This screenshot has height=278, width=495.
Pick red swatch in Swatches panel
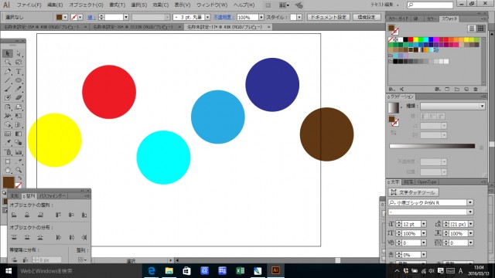pyautogui.click(x=411, y=39)
